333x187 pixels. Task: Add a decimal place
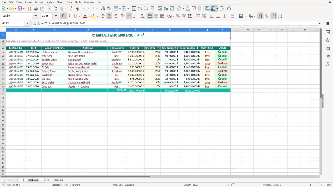pos(198,16)
